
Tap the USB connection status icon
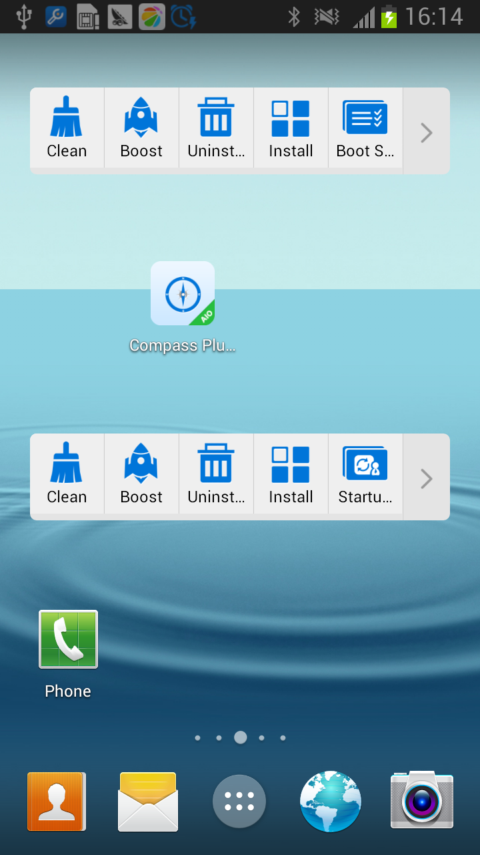[x=24, y=17]
